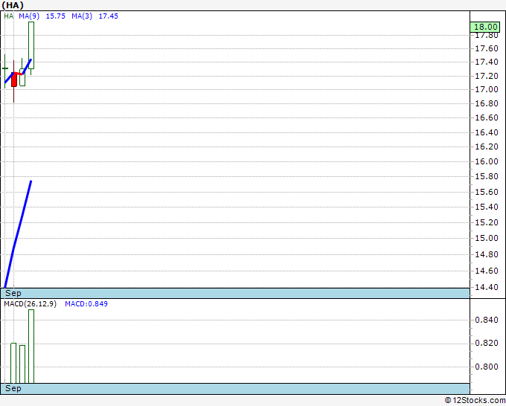Select the MACD(26,12,9) indicator label
This screenshot has width=506, height=406.
(30, 304)
